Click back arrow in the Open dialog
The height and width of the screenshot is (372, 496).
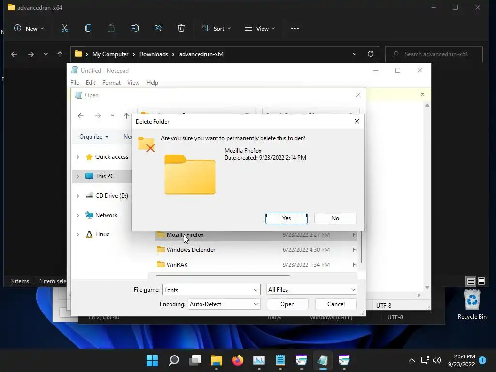[81, 116]
